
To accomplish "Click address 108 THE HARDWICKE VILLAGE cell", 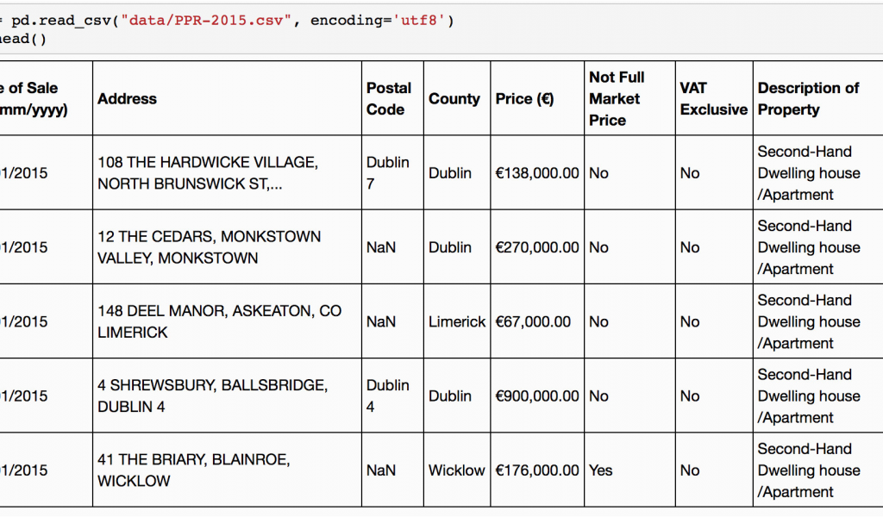I will [x=227, y=172].
